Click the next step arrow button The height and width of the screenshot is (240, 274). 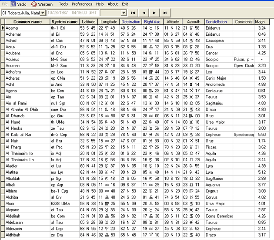pos(154,13)
